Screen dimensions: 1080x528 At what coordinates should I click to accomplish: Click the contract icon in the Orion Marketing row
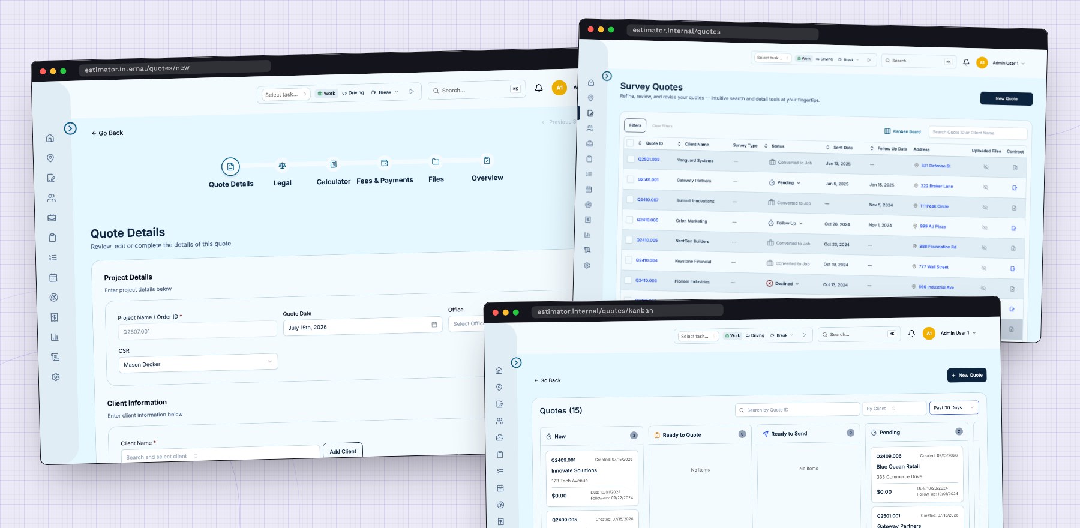(1013, 228)
